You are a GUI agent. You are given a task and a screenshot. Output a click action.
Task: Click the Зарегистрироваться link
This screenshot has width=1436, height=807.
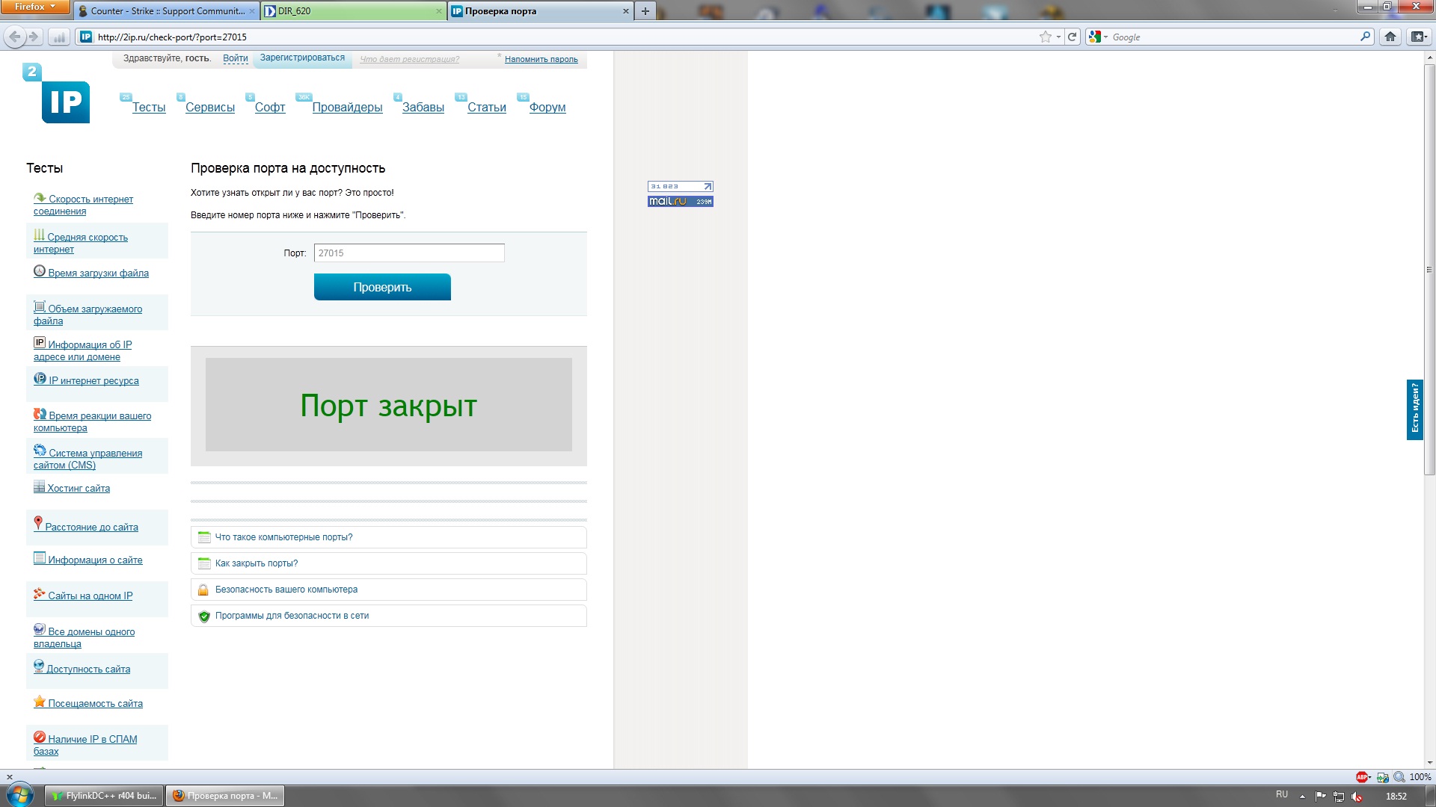point(302,58)
